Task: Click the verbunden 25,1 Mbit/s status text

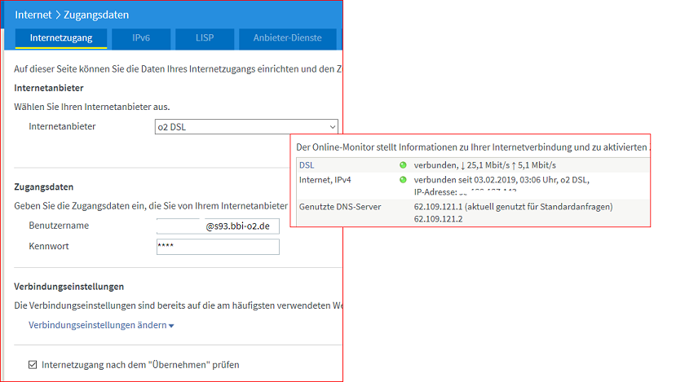Action: point(485,165)
